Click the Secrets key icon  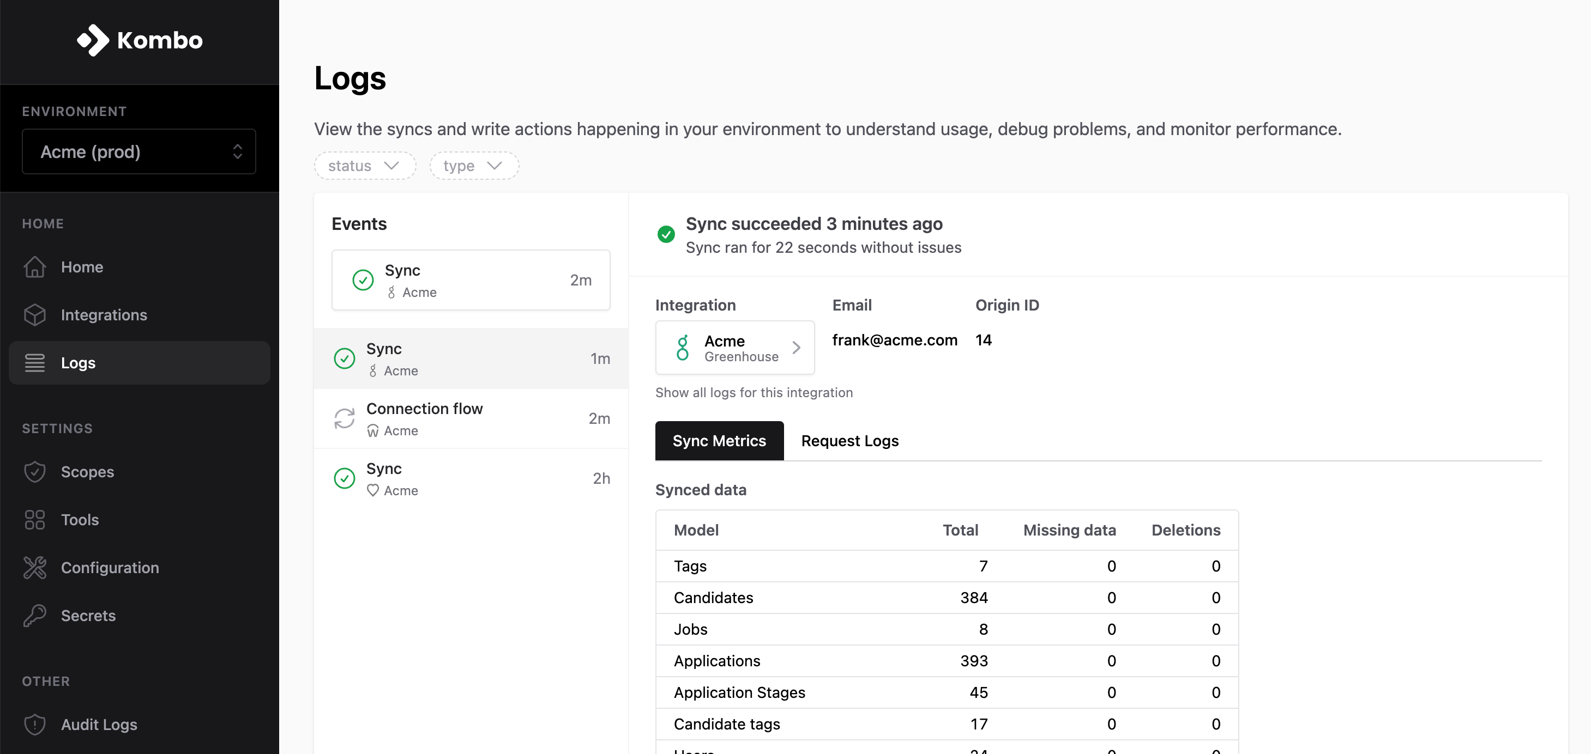tap(34, 616)
